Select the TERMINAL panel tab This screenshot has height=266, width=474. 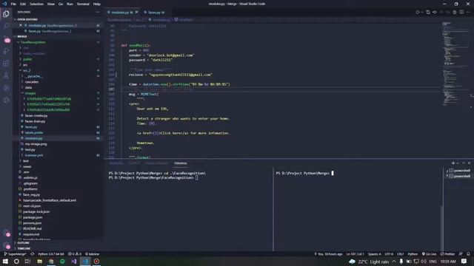click(x=181, y=163)
